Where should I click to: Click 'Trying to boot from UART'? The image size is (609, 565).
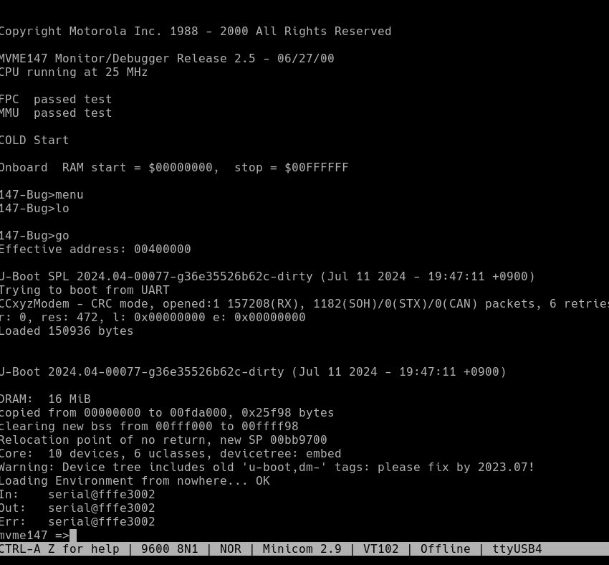(85, 290)
